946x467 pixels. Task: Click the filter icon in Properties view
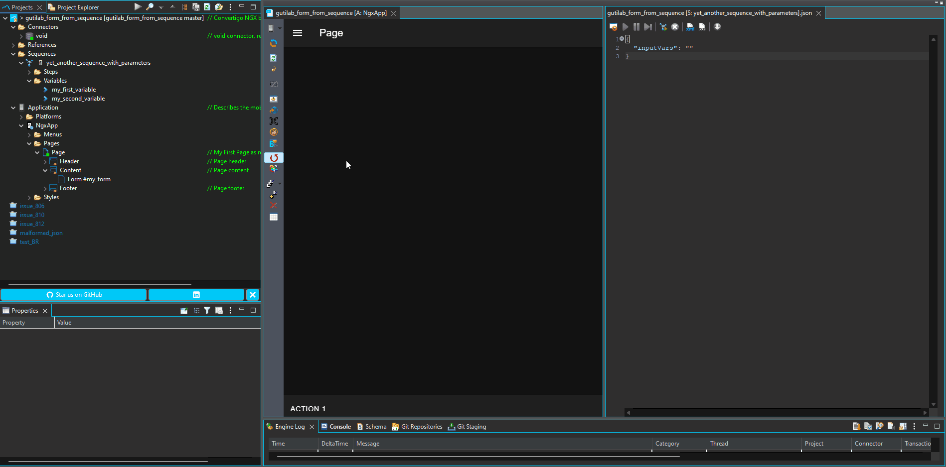207,310
